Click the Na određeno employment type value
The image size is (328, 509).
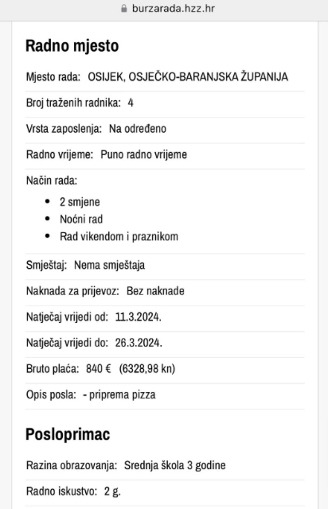click(137, 129)
